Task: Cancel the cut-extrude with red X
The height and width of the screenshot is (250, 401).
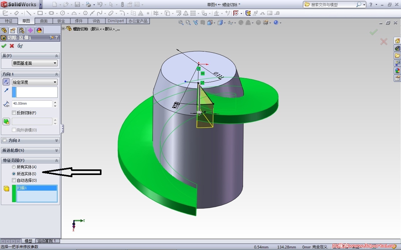Action: tap(12, 46)
